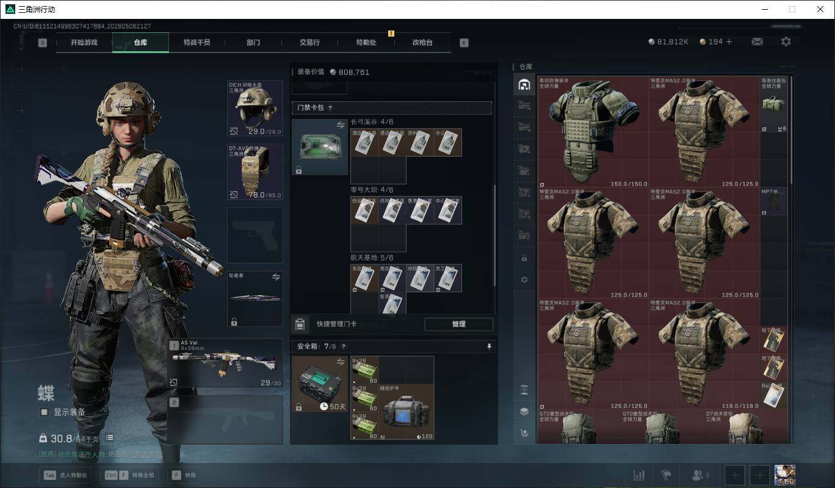The image size is (835, 488).
Task: Open the 部门 tab
Action: pyautogui.click(x=253, y=43)
